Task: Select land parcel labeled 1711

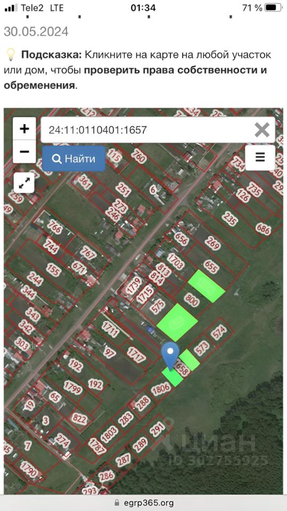Action: [x=110, y=329]
